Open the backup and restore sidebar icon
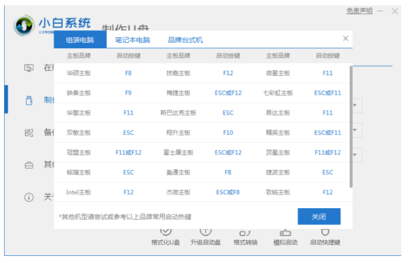 coord(29,132)
